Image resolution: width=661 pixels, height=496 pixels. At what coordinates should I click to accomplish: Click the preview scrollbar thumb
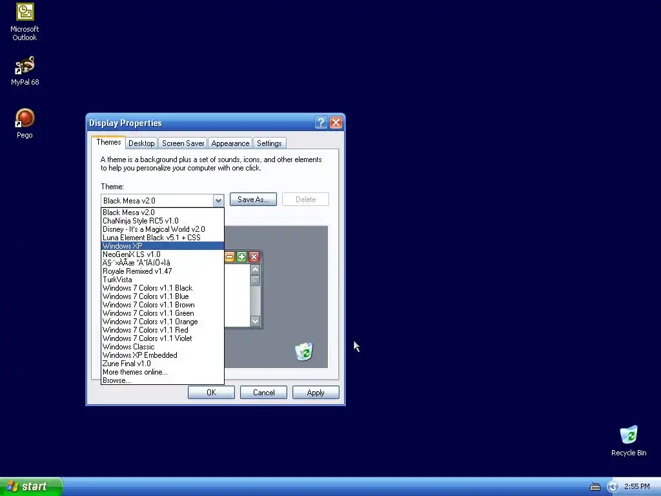pyautogui.click(x=255, y=280)
